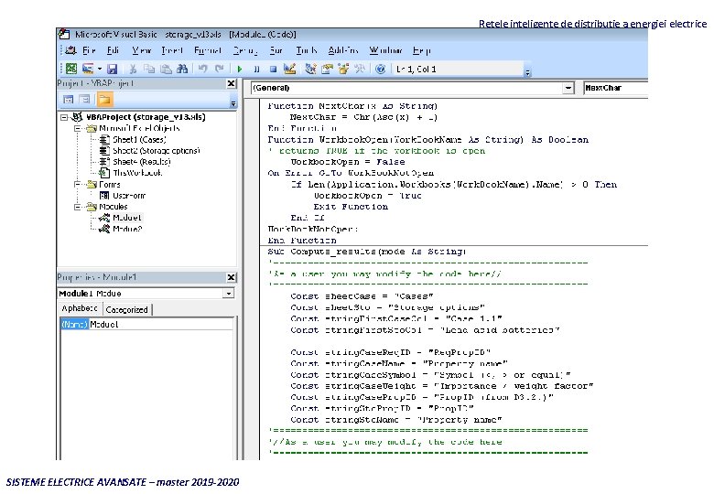The height and width of the screenshot is (494, 714).
Task: Click View Object icon in Project pane
Action: (x=85, y=99)
